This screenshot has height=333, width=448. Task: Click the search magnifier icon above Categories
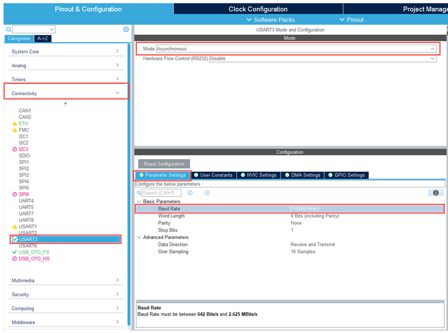tap(8, 30)
